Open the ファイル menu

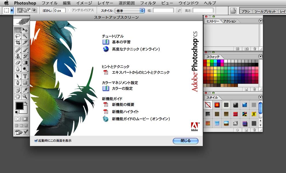50,3
